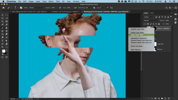This screenshot has width=178, height=100.
Task: Open the layer filter Kind dropdown
Action: pos(149,17)
